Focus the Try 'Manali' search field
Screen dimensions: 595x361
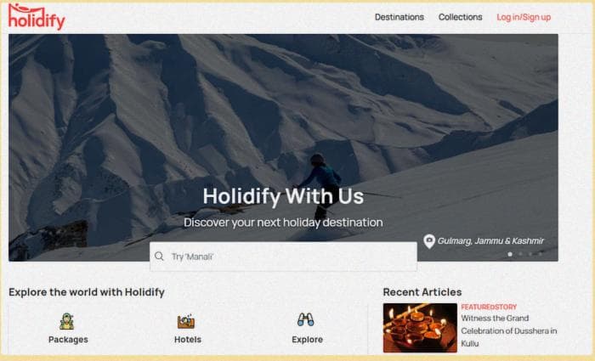point(283,257)
